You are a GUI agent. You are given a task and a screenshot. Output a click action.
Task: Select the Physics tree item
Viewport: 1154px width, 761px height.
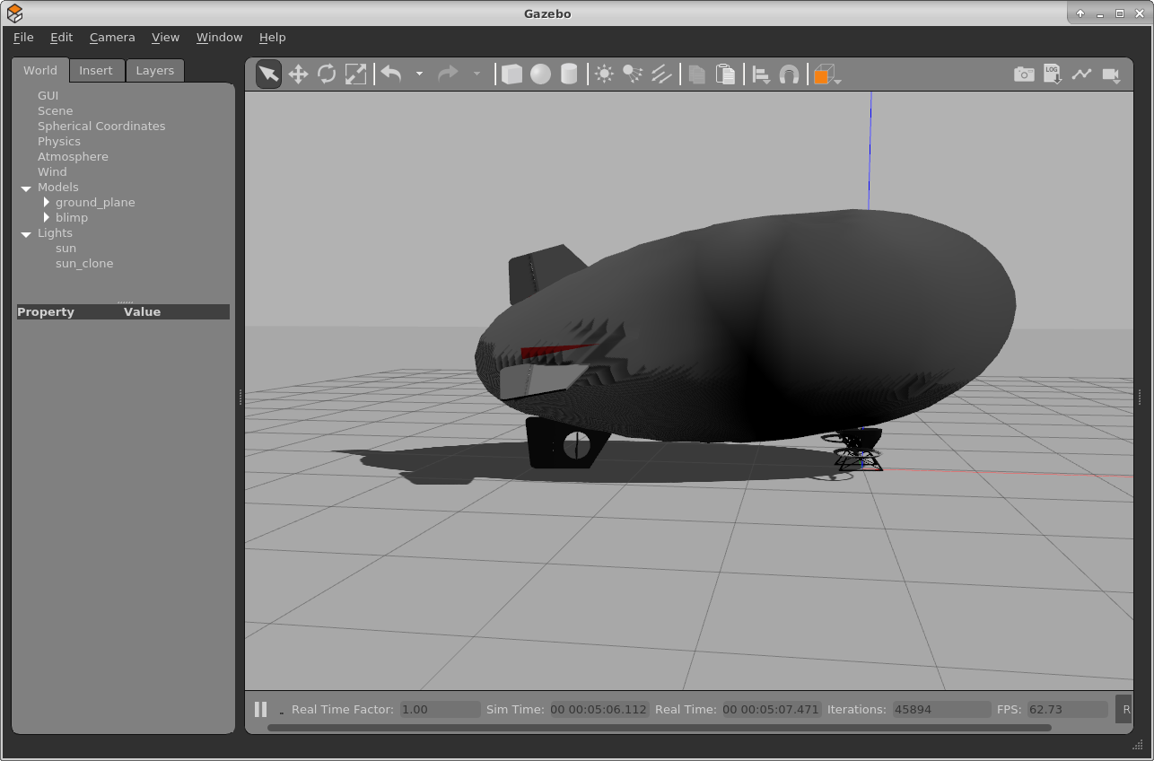coord(58,142)
